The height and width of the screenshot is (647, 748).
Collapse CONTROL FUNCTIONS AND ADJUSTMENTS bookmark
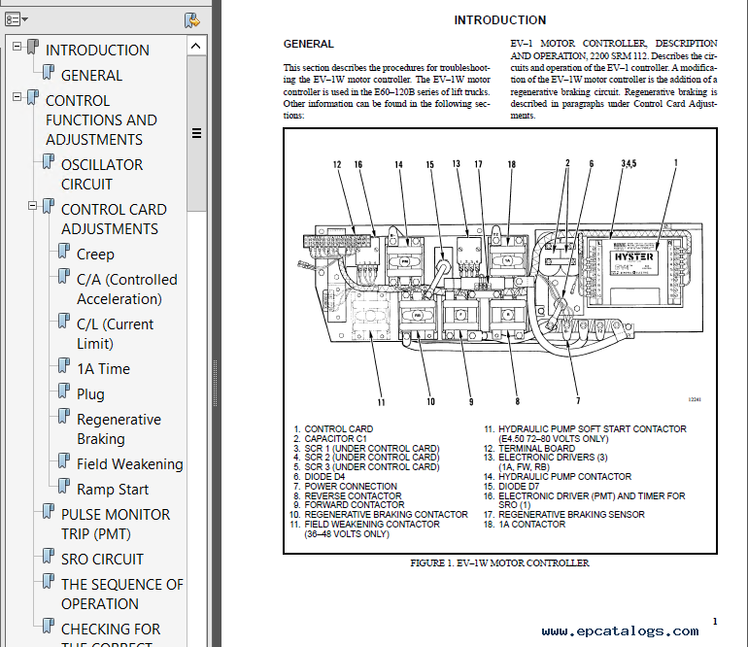click(17, 97)
